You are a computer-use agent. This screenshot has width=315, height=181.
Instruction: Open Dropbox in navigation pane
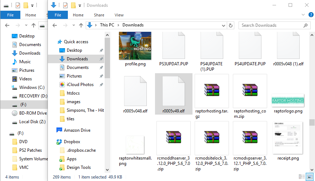point(72,142)
